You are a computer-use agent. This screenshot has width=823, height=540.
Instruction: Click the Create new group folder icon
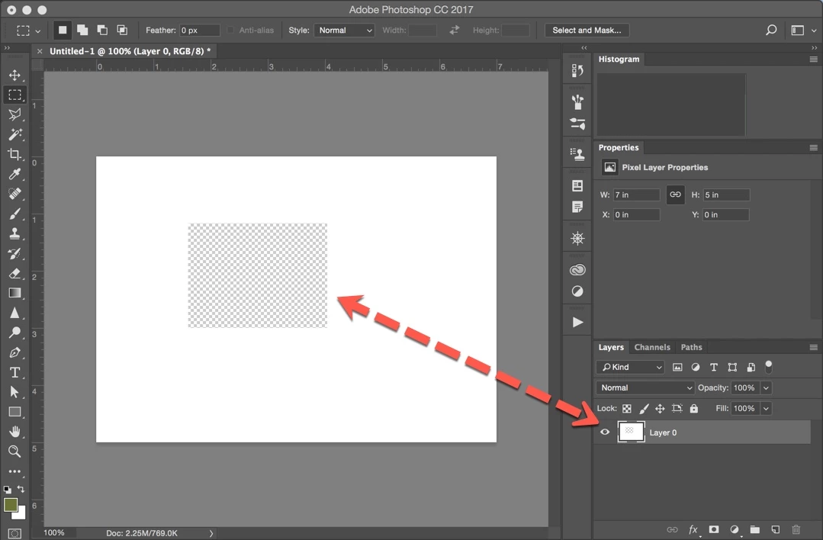coord(755,529)
